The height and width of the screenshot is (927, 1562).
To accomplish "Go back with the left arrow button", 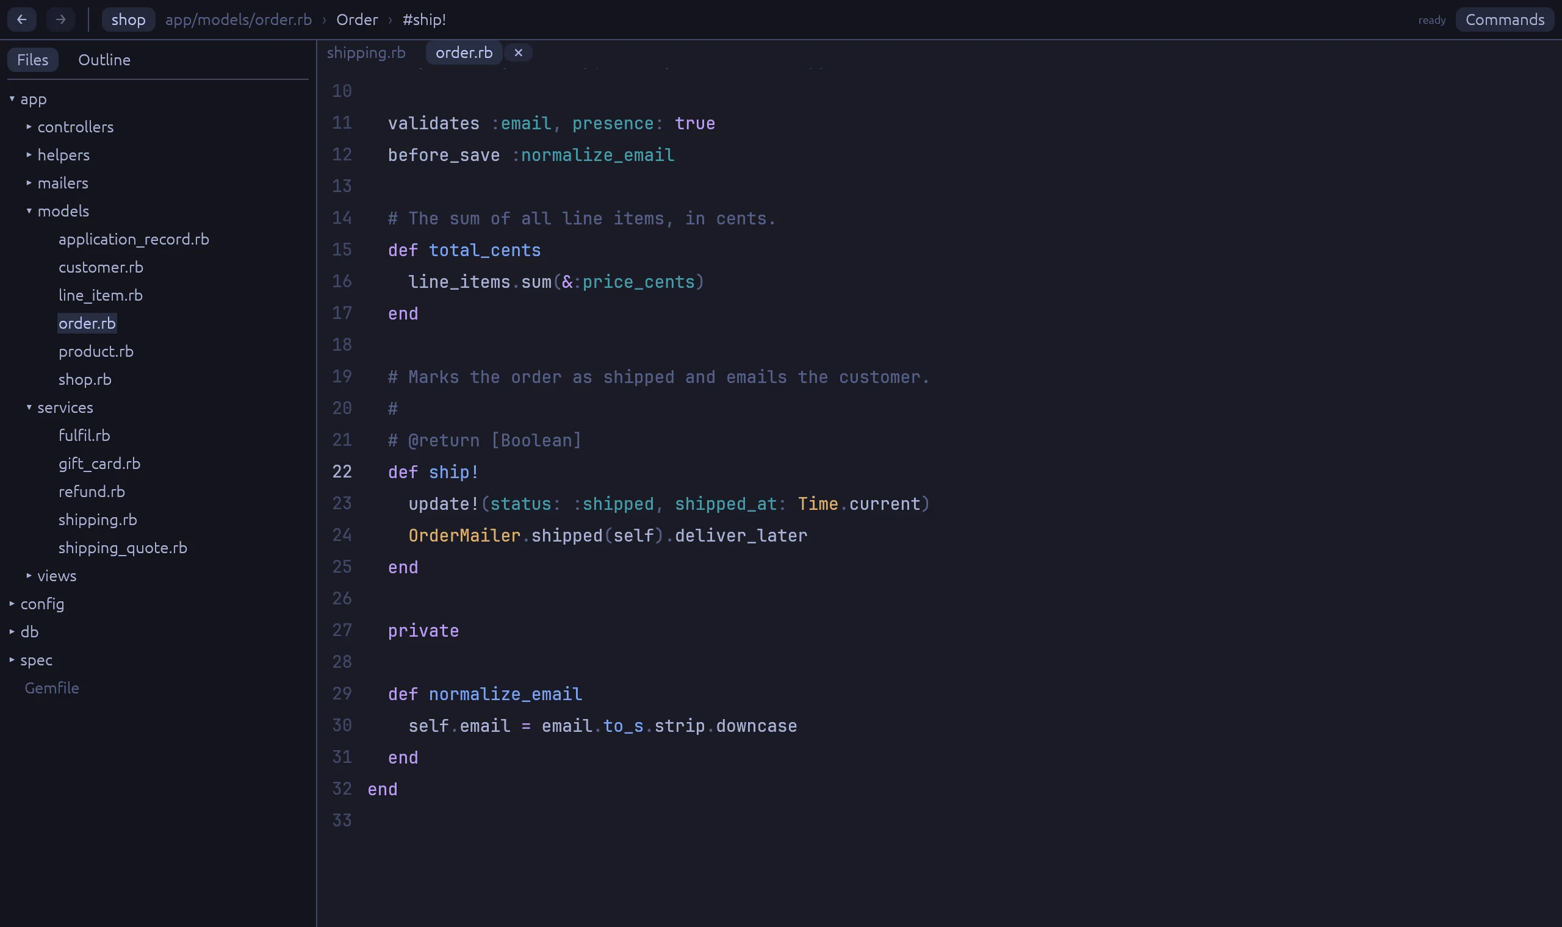I will click(x=22, y=20).
